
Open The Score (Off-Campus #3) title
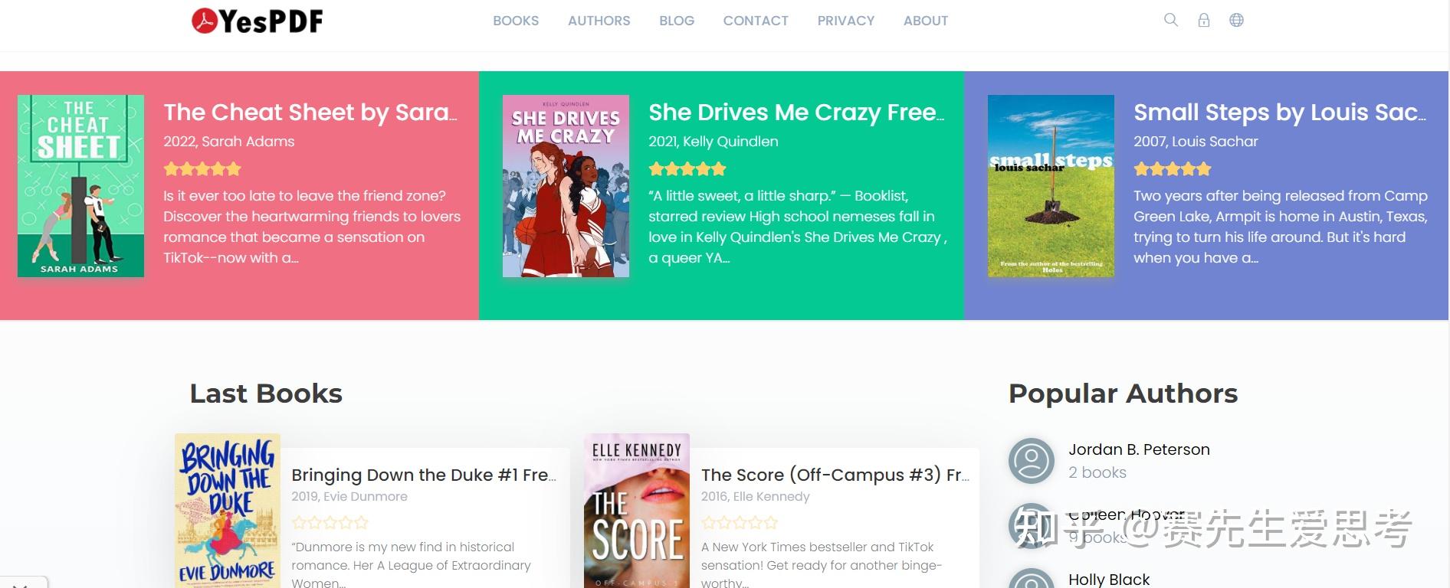click(x=835, y=475)
